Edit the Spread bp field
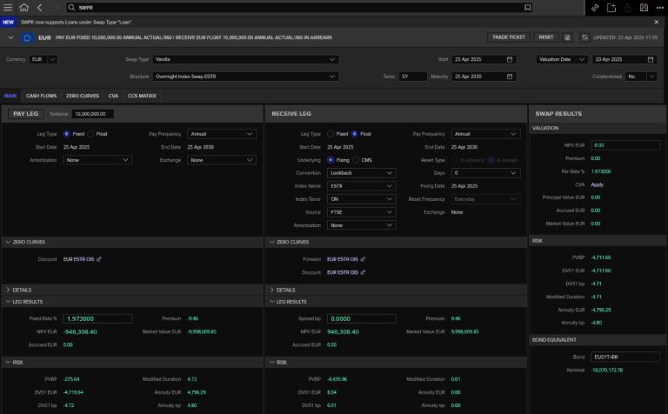Screen dimensions: 668x414 361,318
